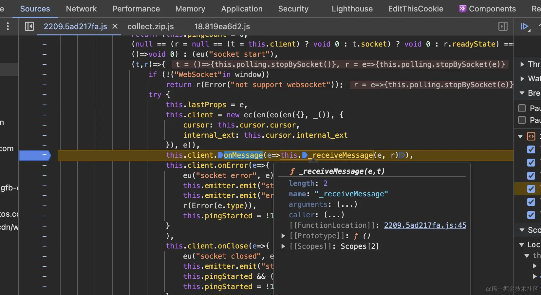Open the Performance panel tab
Image resolution: width=541 pixels, height=295 pixels.
tap(136, 9)
